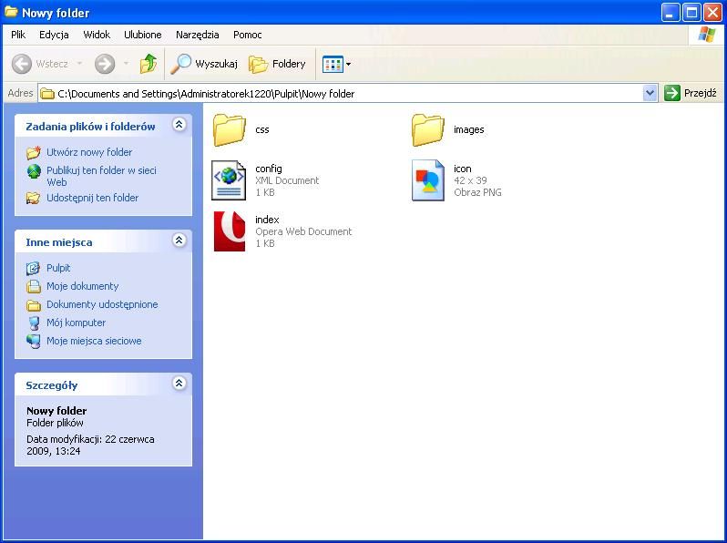Screen dimensions: 727x543
Task: Open the views dropdown arrow
Action: pyautogui.click(x=348, y=64)
